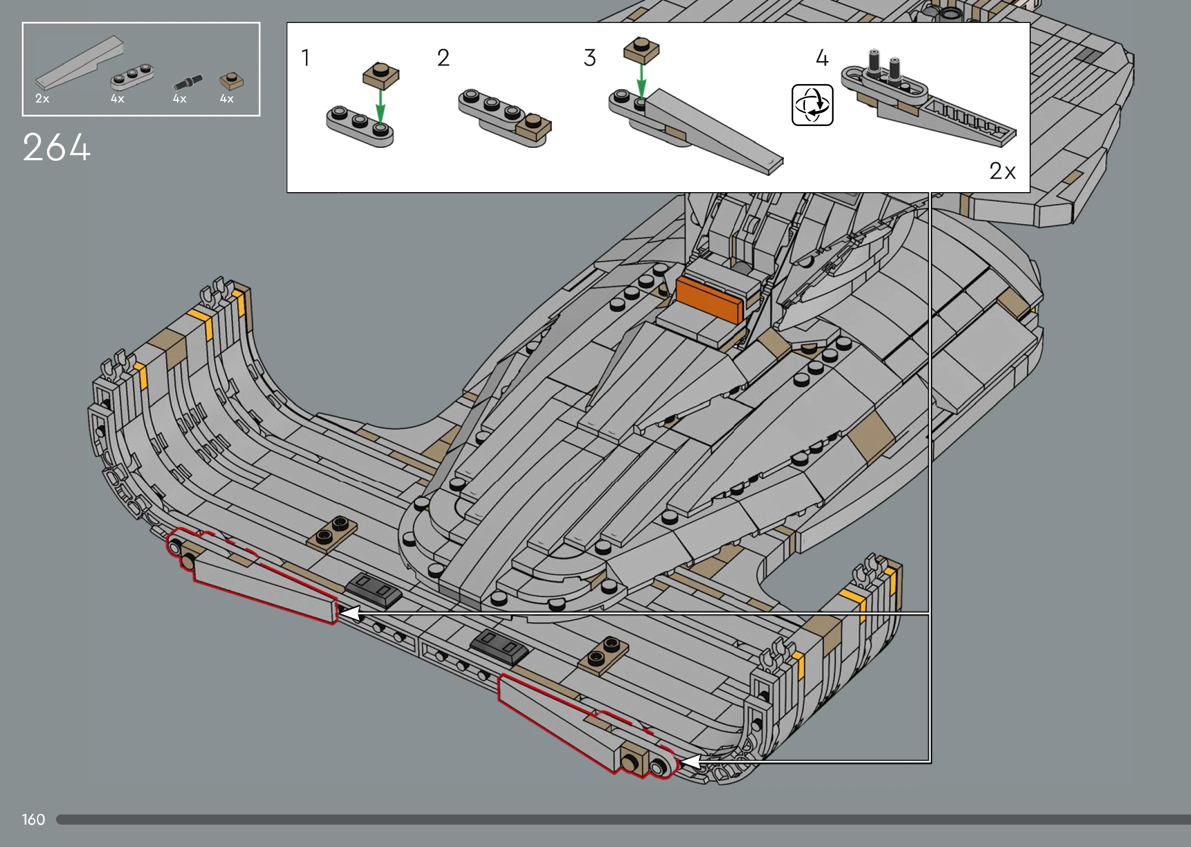The image size is (1191, 847).
Task: Click the step number 264
Action: coord(56,148)
